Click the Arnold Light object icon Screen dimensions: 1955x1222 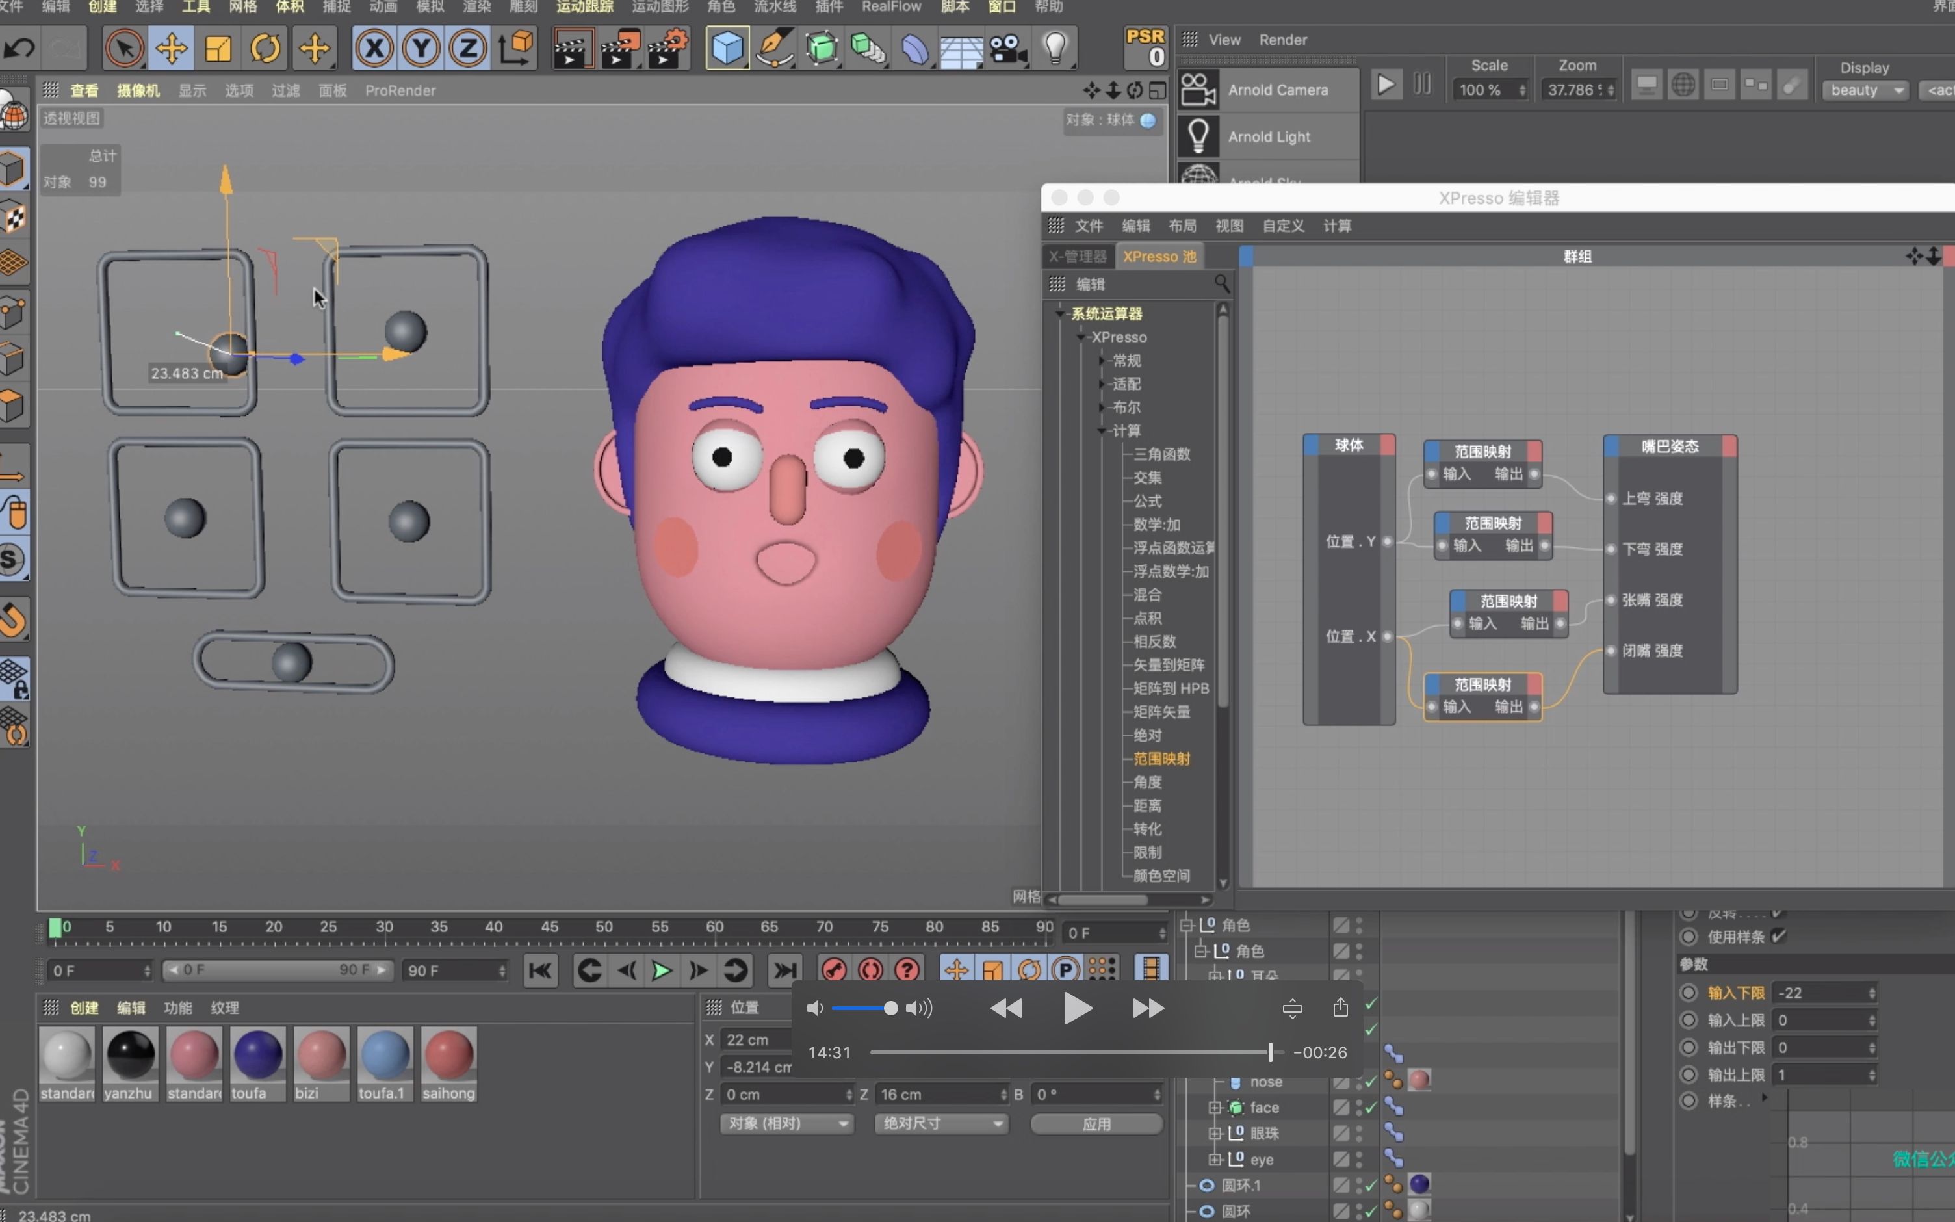tap(1199, 136)
